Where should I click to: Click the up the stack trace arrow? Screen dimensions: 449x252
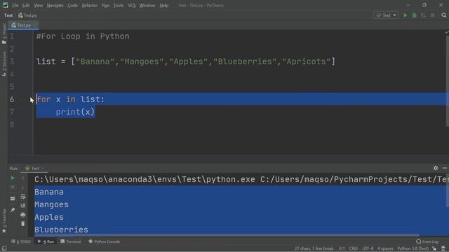click(x=23, y=178)
